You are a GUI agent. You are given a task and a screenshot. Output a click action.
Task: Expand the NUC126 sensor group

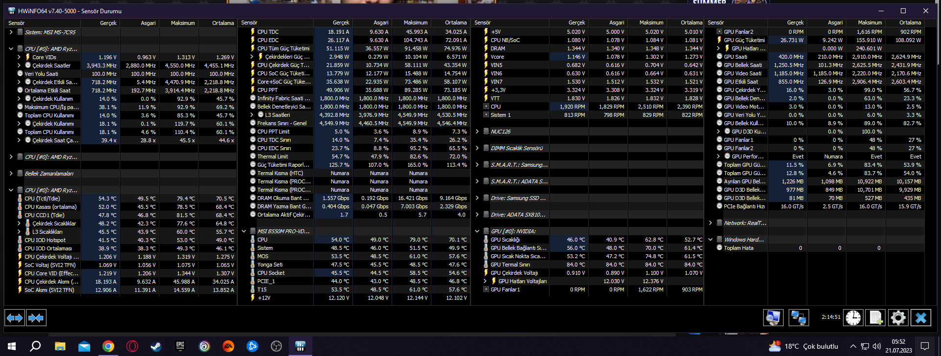pos(477,132)
